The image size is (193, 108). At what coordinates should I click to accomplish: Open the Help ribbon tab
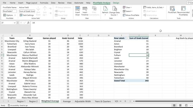[88, 3]
